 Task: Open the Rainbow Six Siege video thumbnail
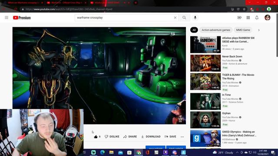pyautogui.click(x=205, y=45)
